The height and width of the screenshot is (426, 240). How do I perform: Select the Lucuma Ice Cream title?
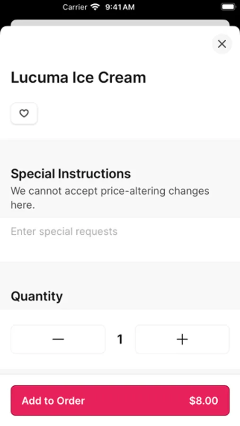[x=78, y=78]
